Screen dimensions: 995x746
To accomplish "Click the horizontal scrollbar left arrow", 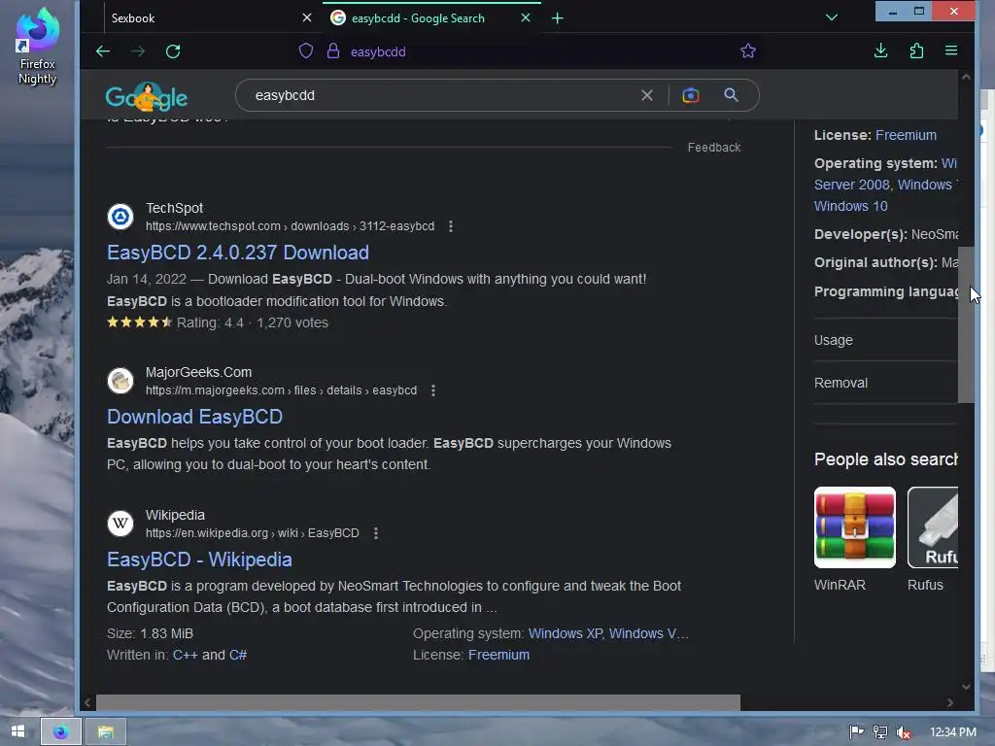I will (87, 702).
